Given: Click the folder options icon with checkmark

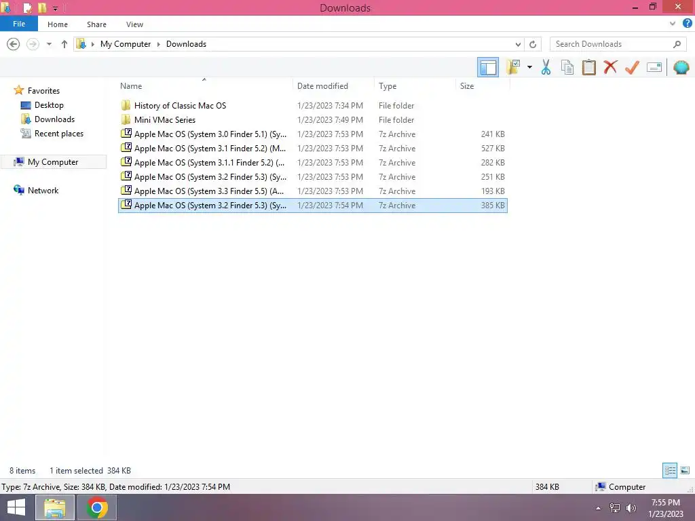Looking at the screenshot, I should [x=513, y=67].
